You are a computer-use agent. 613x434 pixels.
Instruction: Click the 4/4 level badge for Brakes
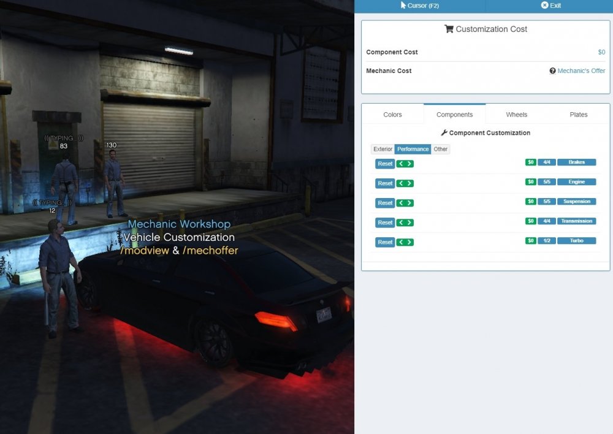click(547, 162)
